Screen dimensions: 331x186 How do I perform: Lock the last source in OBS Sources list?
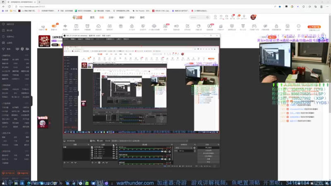pos(117,158)
